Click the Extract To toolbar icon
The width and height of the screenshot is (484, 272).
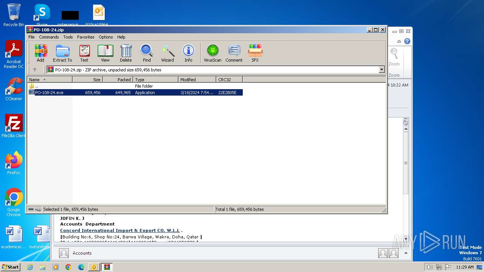point(62,53)
